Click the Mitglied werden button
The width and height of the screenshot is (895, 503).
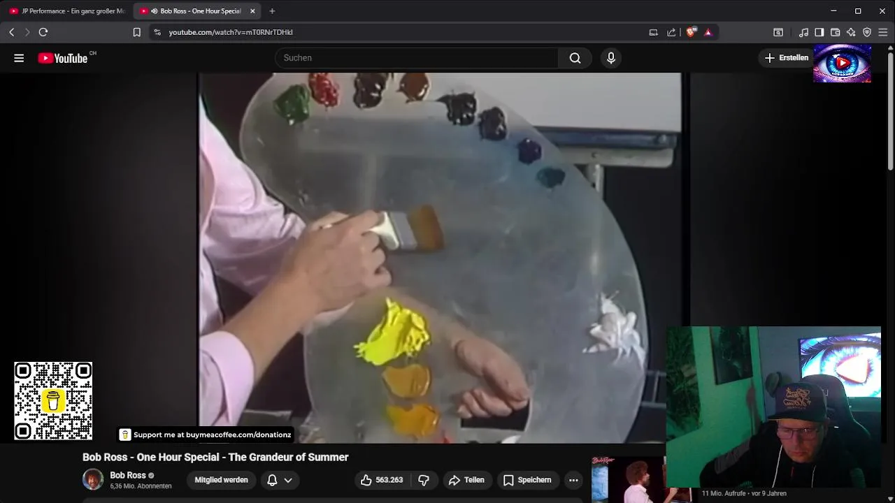tap(221, 480)
